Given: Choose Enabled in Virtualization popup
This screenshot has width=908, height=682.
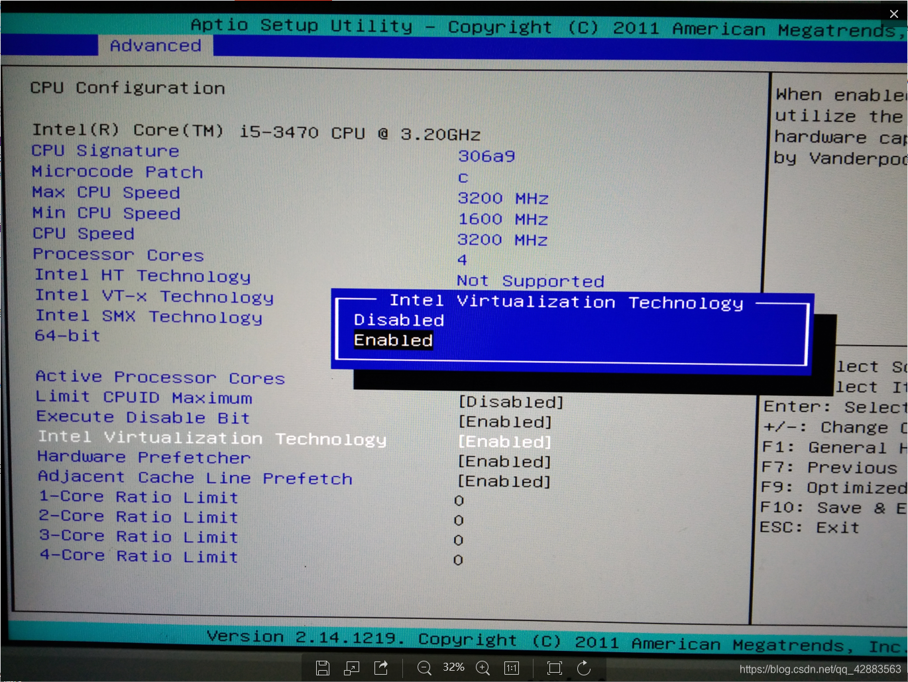Looking at the screenshot, I should [393, 340].
